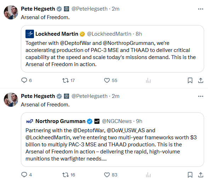Image resolution: width=208 pixels, height=181 pixels.
Task: Open the Lockheed Martin logo avatar
Action: pos(30,34)
